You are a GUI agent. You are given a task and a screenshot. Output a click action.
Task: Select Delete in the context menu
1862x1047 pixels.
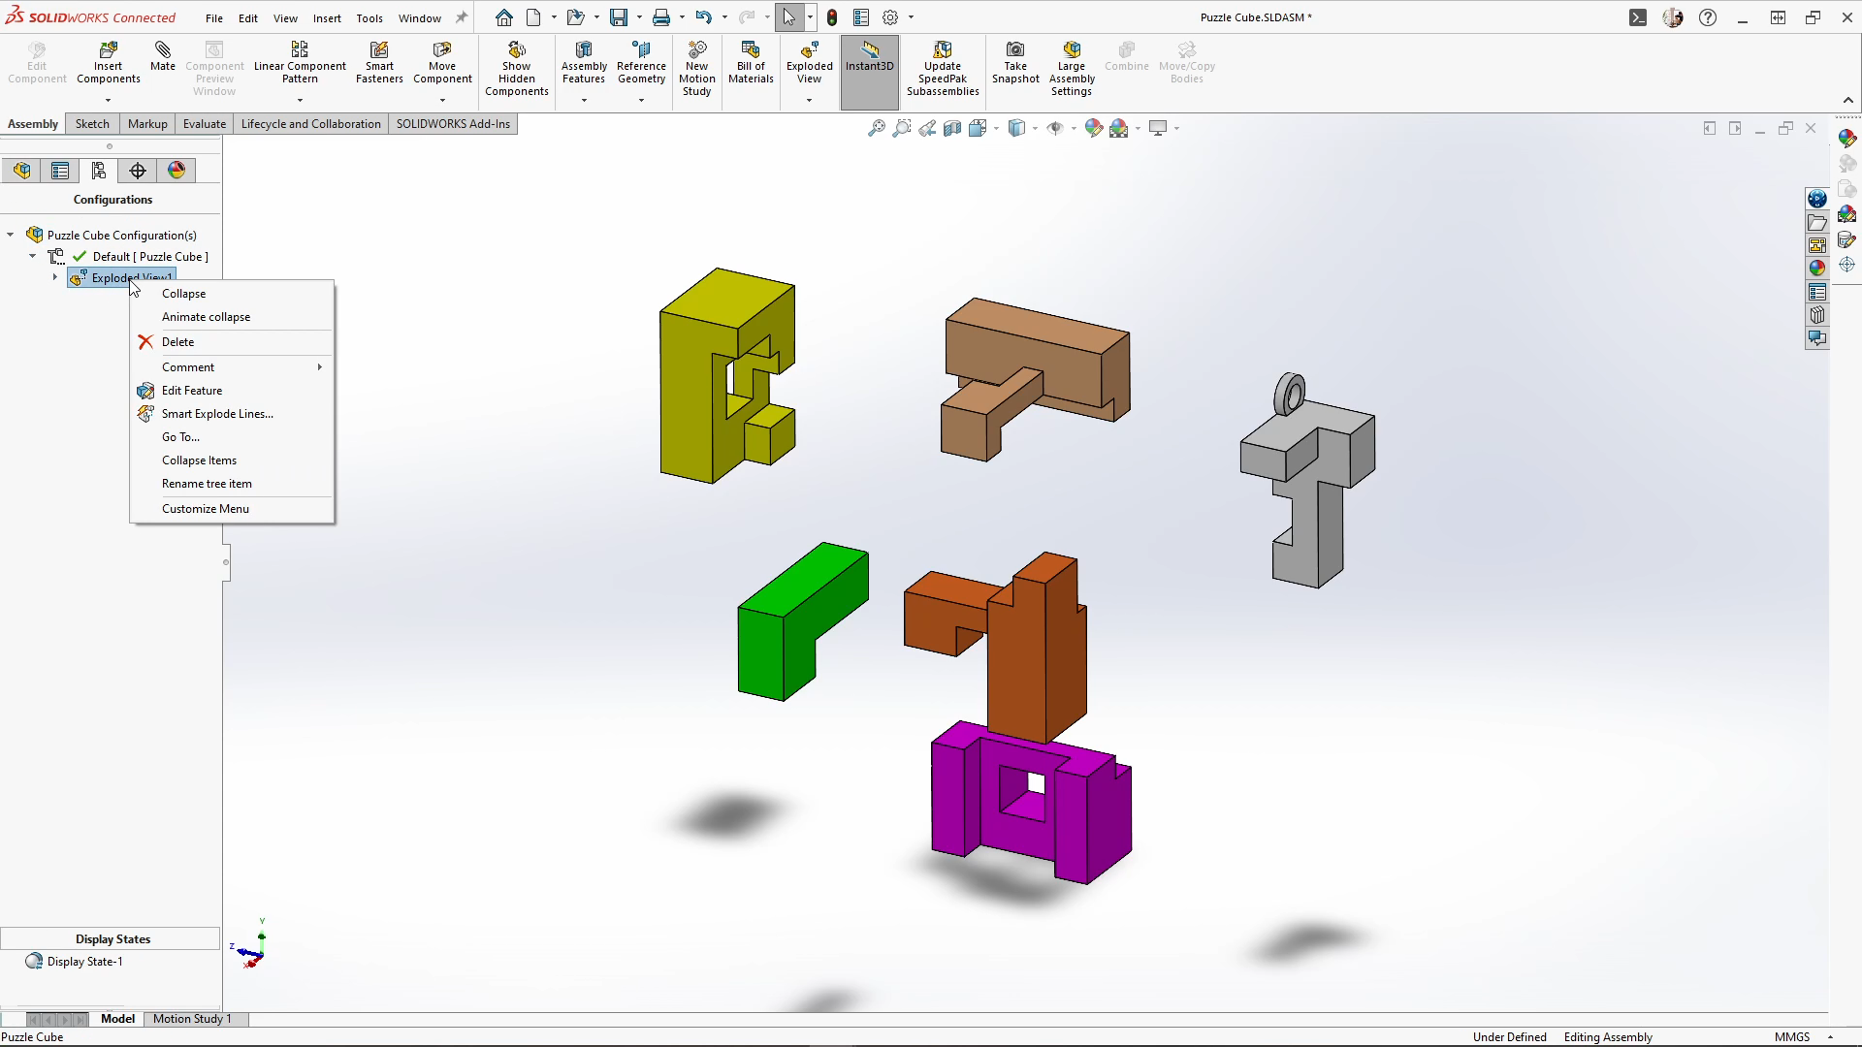(177, 342)
